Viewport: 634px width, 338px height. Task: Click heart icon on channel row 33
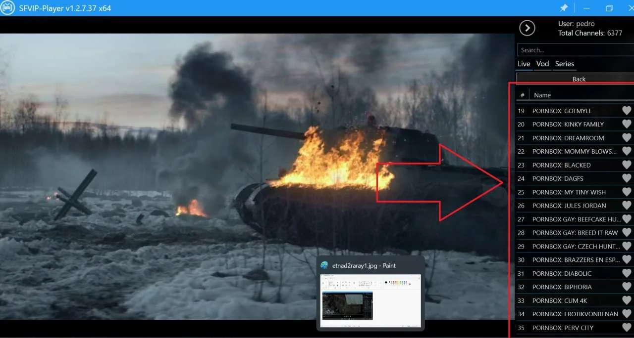click(627, 300)
